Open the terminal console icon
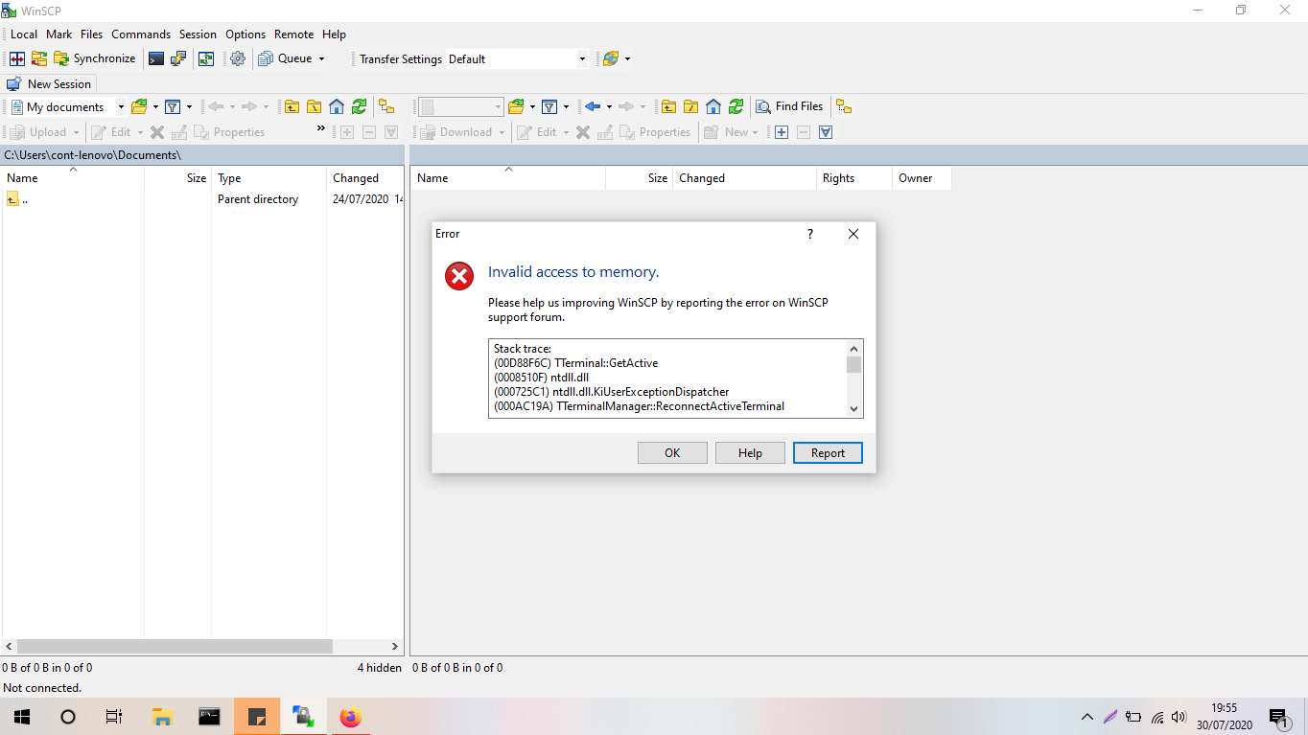The height and width of the screenshot is (735, 1308). pos(156,58)
